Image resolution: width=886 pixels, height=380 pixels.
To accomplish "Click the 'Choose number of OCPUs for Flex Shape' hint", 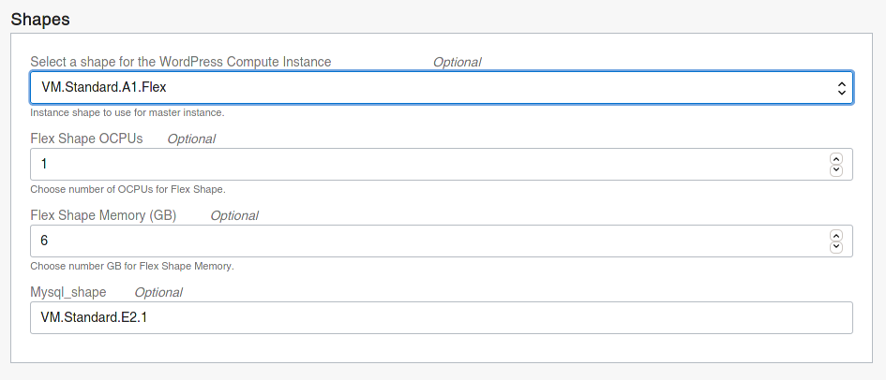I will [x=128, y=189].
